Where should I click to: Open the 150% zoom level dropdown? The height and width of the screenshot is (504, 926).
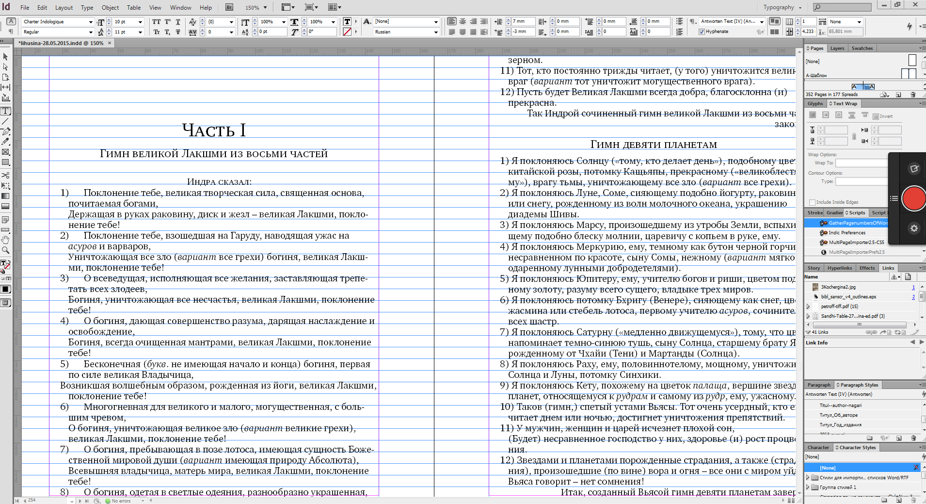point(264,7)
